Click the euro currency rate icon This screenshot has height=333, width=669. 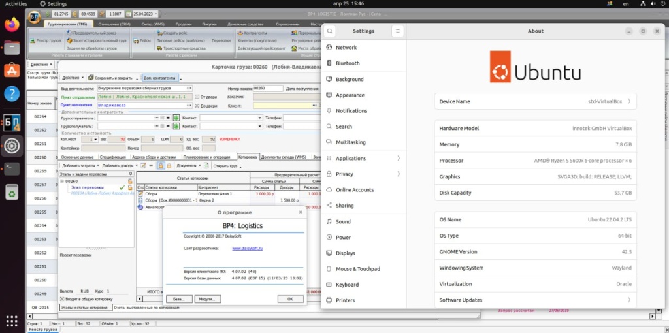(76, 14)
